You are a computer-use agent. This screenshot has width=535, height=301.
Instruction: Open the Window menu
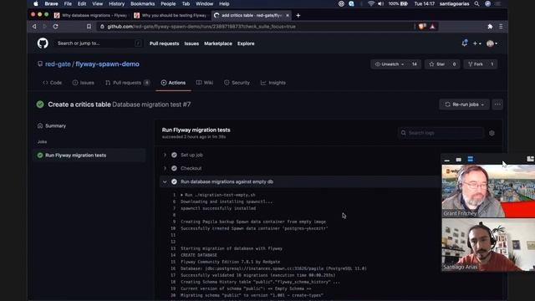click(x=204, y=3)
